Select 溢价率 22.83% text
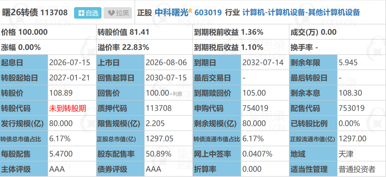This screenshot has height=177, width=386. click(123, 47)
